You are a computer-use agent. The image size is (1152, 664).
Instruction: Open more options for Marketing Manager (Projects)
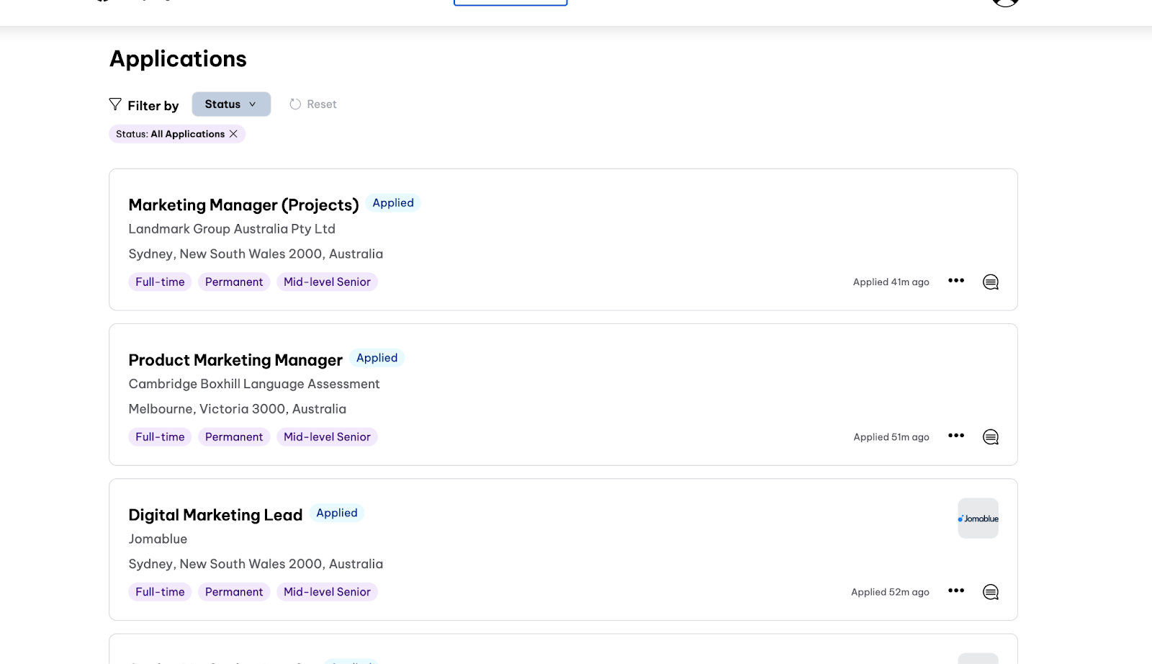(x=956, y=281)
